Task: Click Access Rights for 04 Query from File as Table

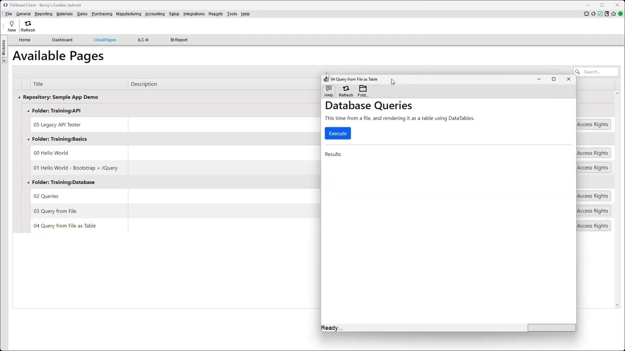Action: click(x=592, y=226)
